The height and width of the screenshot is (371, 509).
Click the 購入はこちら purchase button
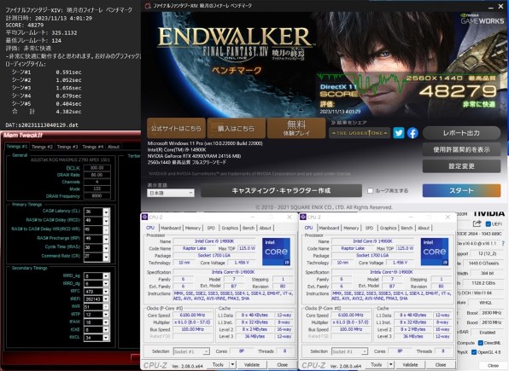coord(236,129)
